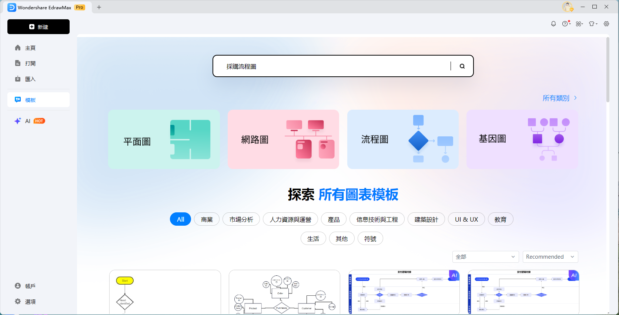619x315 pixels.
Task: Select the 教育 filter tab
Action: coord(501,219)
